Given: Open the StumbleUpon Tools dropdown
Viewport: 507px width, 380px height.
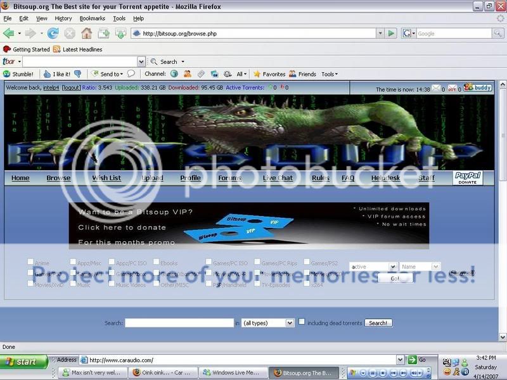Looking at the screenshot, I should [330, 74].
